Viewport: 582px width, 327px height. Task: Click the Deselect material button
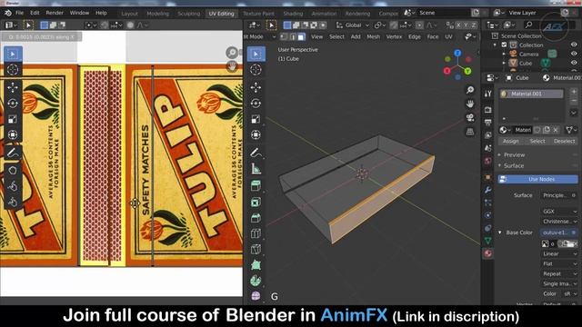tap(564, 142)
